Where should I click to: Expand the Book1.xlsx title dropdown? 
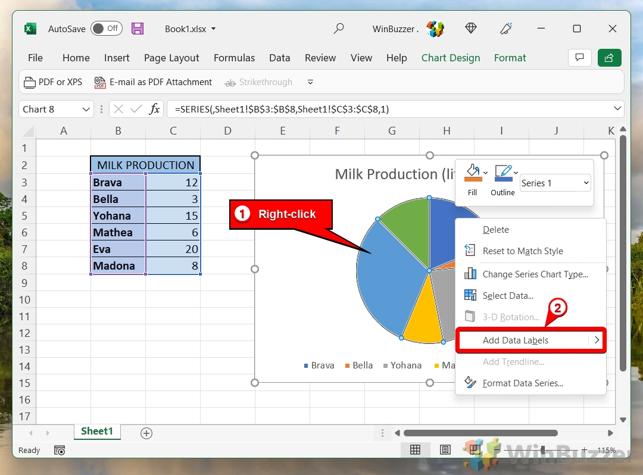pos(213,28)
